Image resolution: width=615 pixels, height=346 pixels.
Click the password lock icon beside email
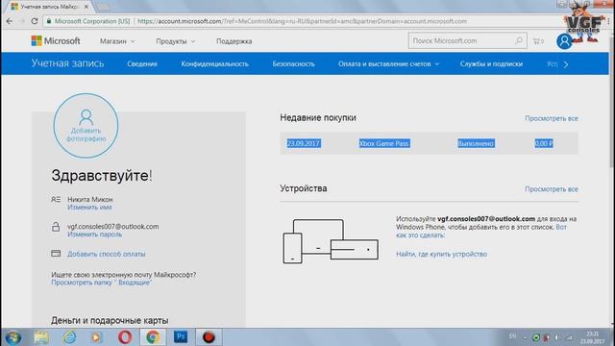tap(56, 227)
